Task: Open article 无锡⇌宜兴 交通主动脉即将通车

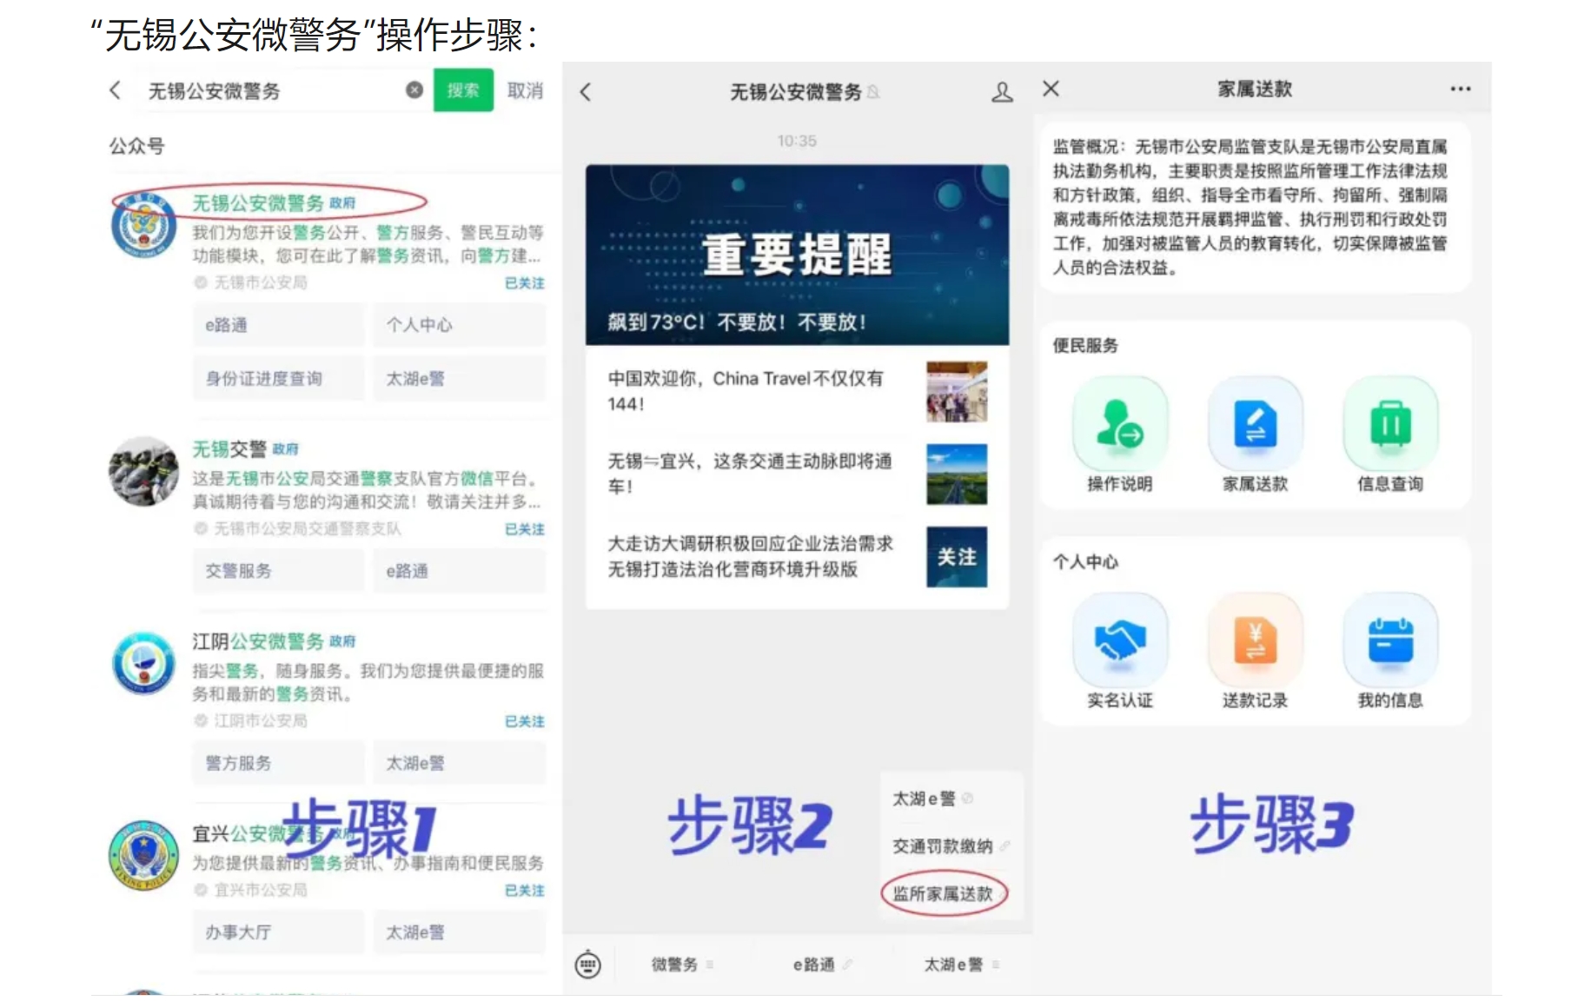Action: (749, 474)
